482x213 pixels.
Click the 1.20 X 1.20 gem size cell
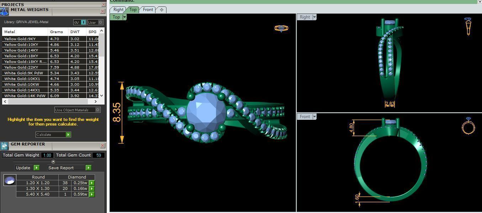coord(38,183)
